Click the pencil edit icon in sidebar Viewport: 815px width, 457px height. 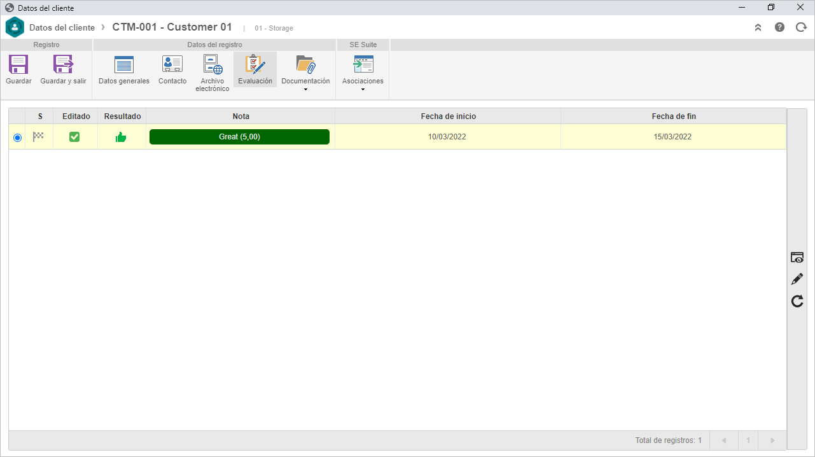[x=797, y=279]
